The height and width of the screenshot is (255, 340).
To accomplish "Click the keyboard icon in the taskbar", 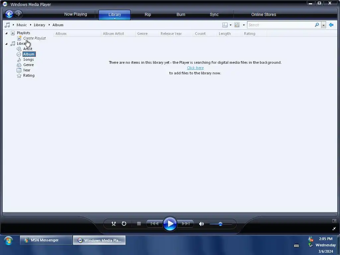I will click(297, 245).
